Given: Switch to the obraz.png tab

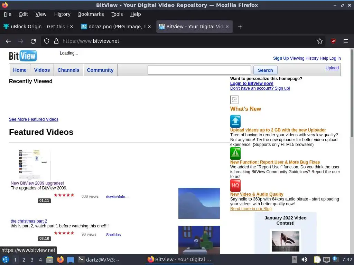Looking at the screenshot, I should 115,27.
